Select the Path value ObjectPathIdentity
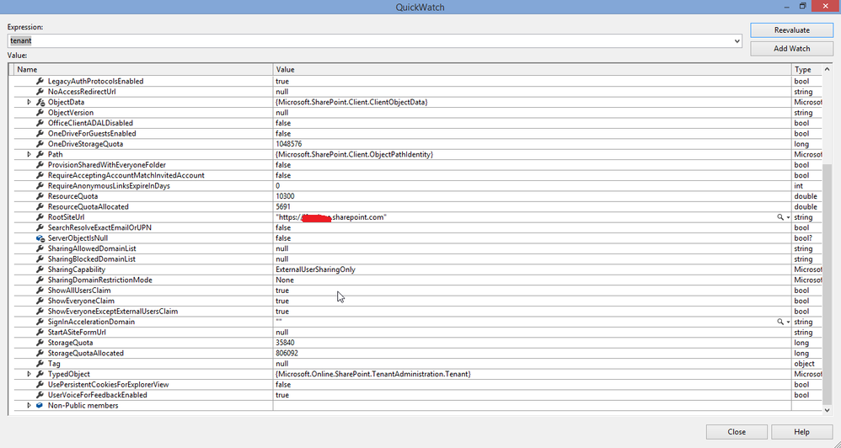The height and width of the screenshot is (448, 841). click(355, 154)
